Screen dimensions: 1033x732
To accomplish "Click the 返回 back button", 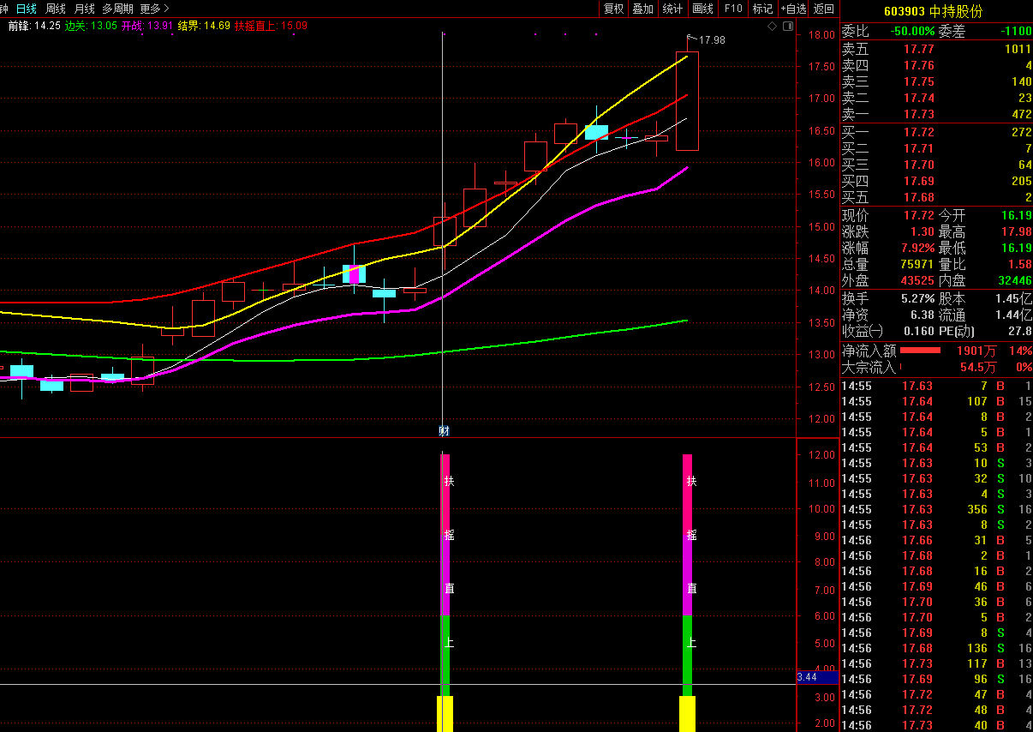I will 823,9.
